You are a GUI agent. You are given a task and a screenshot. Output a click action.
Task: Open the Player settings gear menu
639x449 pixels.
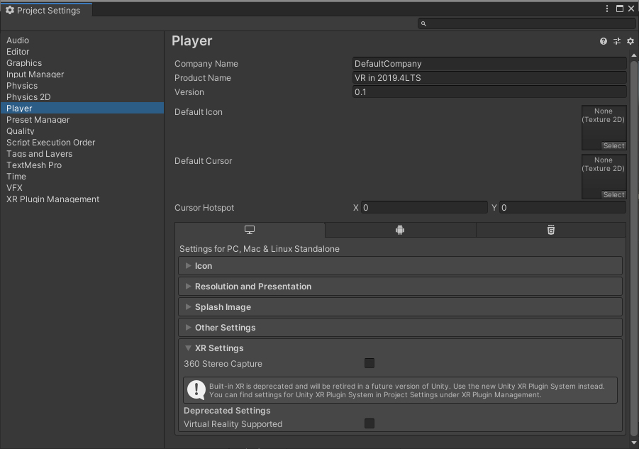[x=630, y=41]
